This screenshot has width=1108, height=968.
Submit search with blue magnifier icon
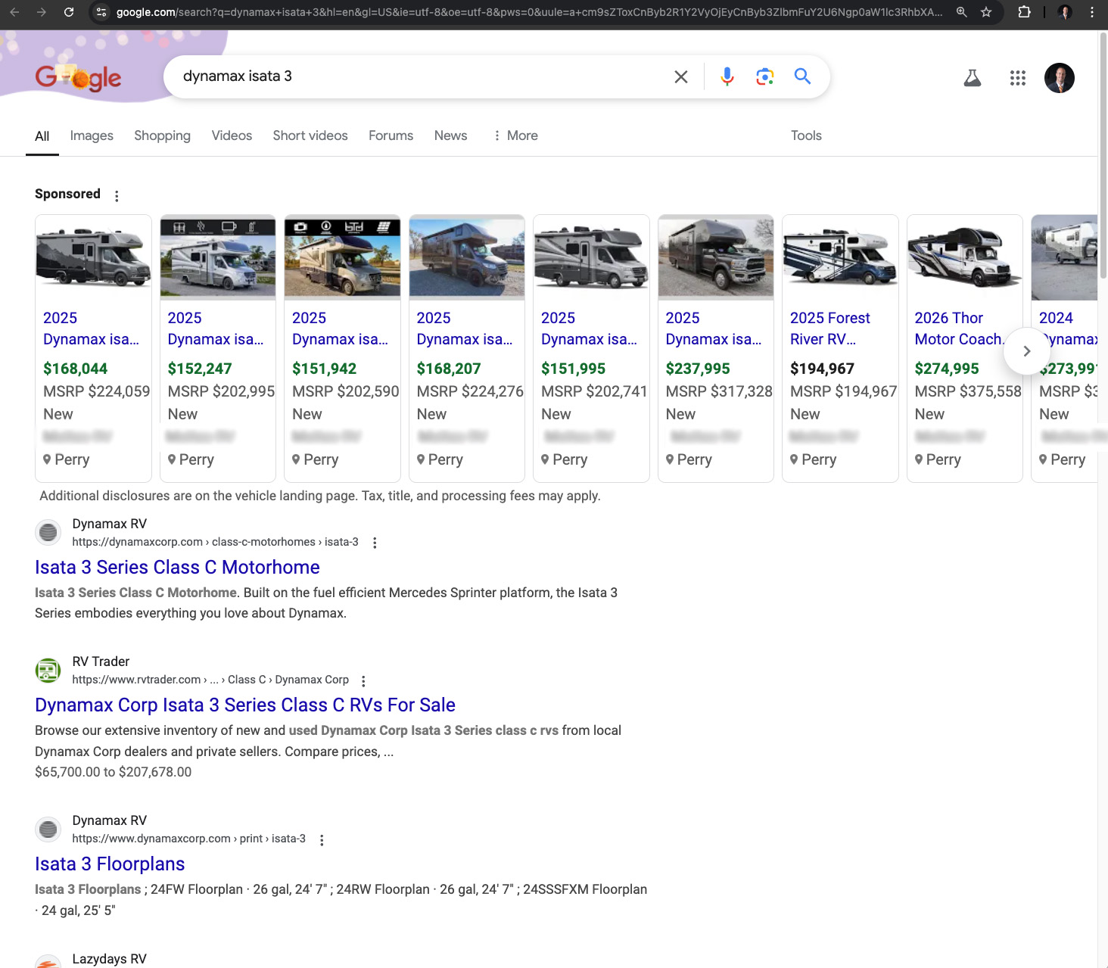coord(802,76)
